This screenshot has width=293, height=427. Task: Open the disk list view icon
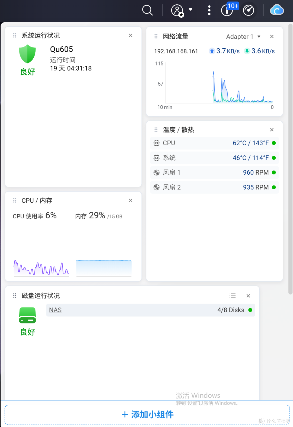click(233, 296)
